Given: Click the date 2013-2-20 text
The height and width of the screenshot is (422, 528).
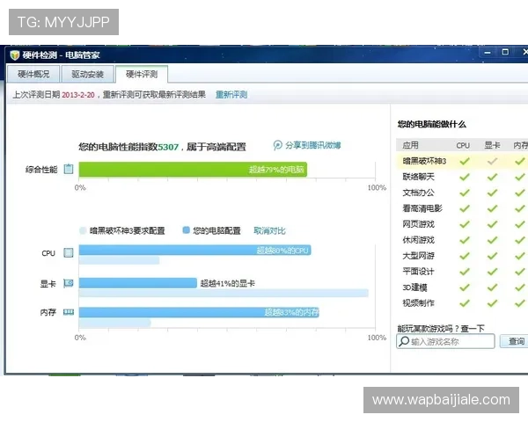Looking at the screenshot, I should (78, 95).
